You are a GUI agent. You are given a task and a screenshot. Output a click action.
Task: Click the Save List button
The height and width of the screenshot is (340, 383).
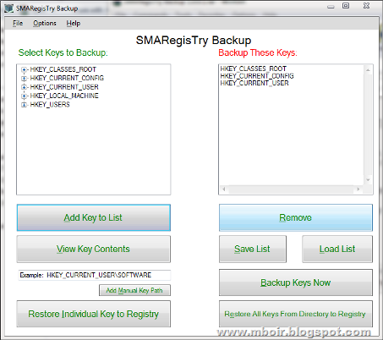coord(253,249)
